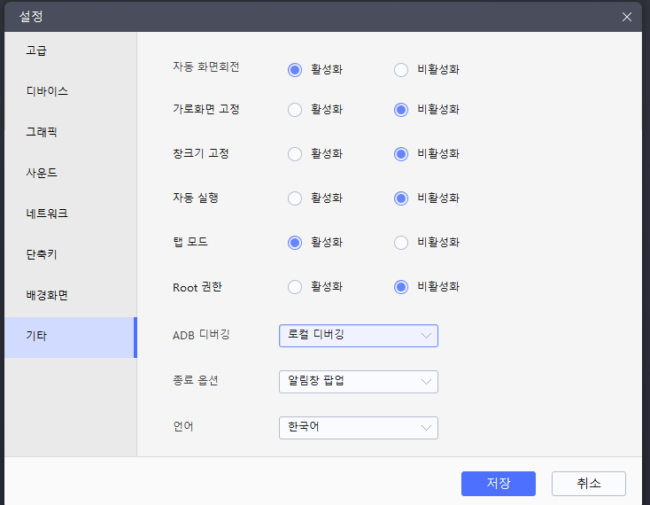
Task: Enable 창크기 고정 활성화 option
Action: pyautogui.click(x=295, y=154)
